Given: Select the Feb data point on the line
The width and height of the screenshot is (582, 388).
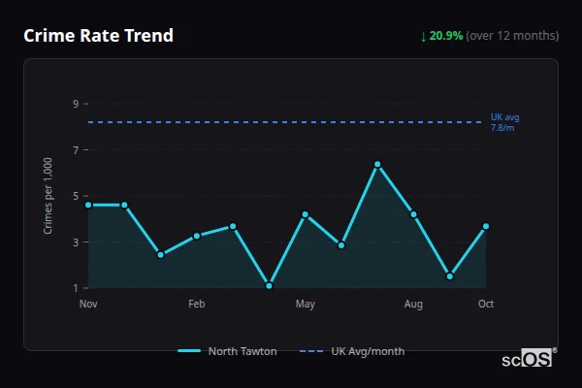Looking at the screenshot, I should pyautogui.click(x=197, y=236).
